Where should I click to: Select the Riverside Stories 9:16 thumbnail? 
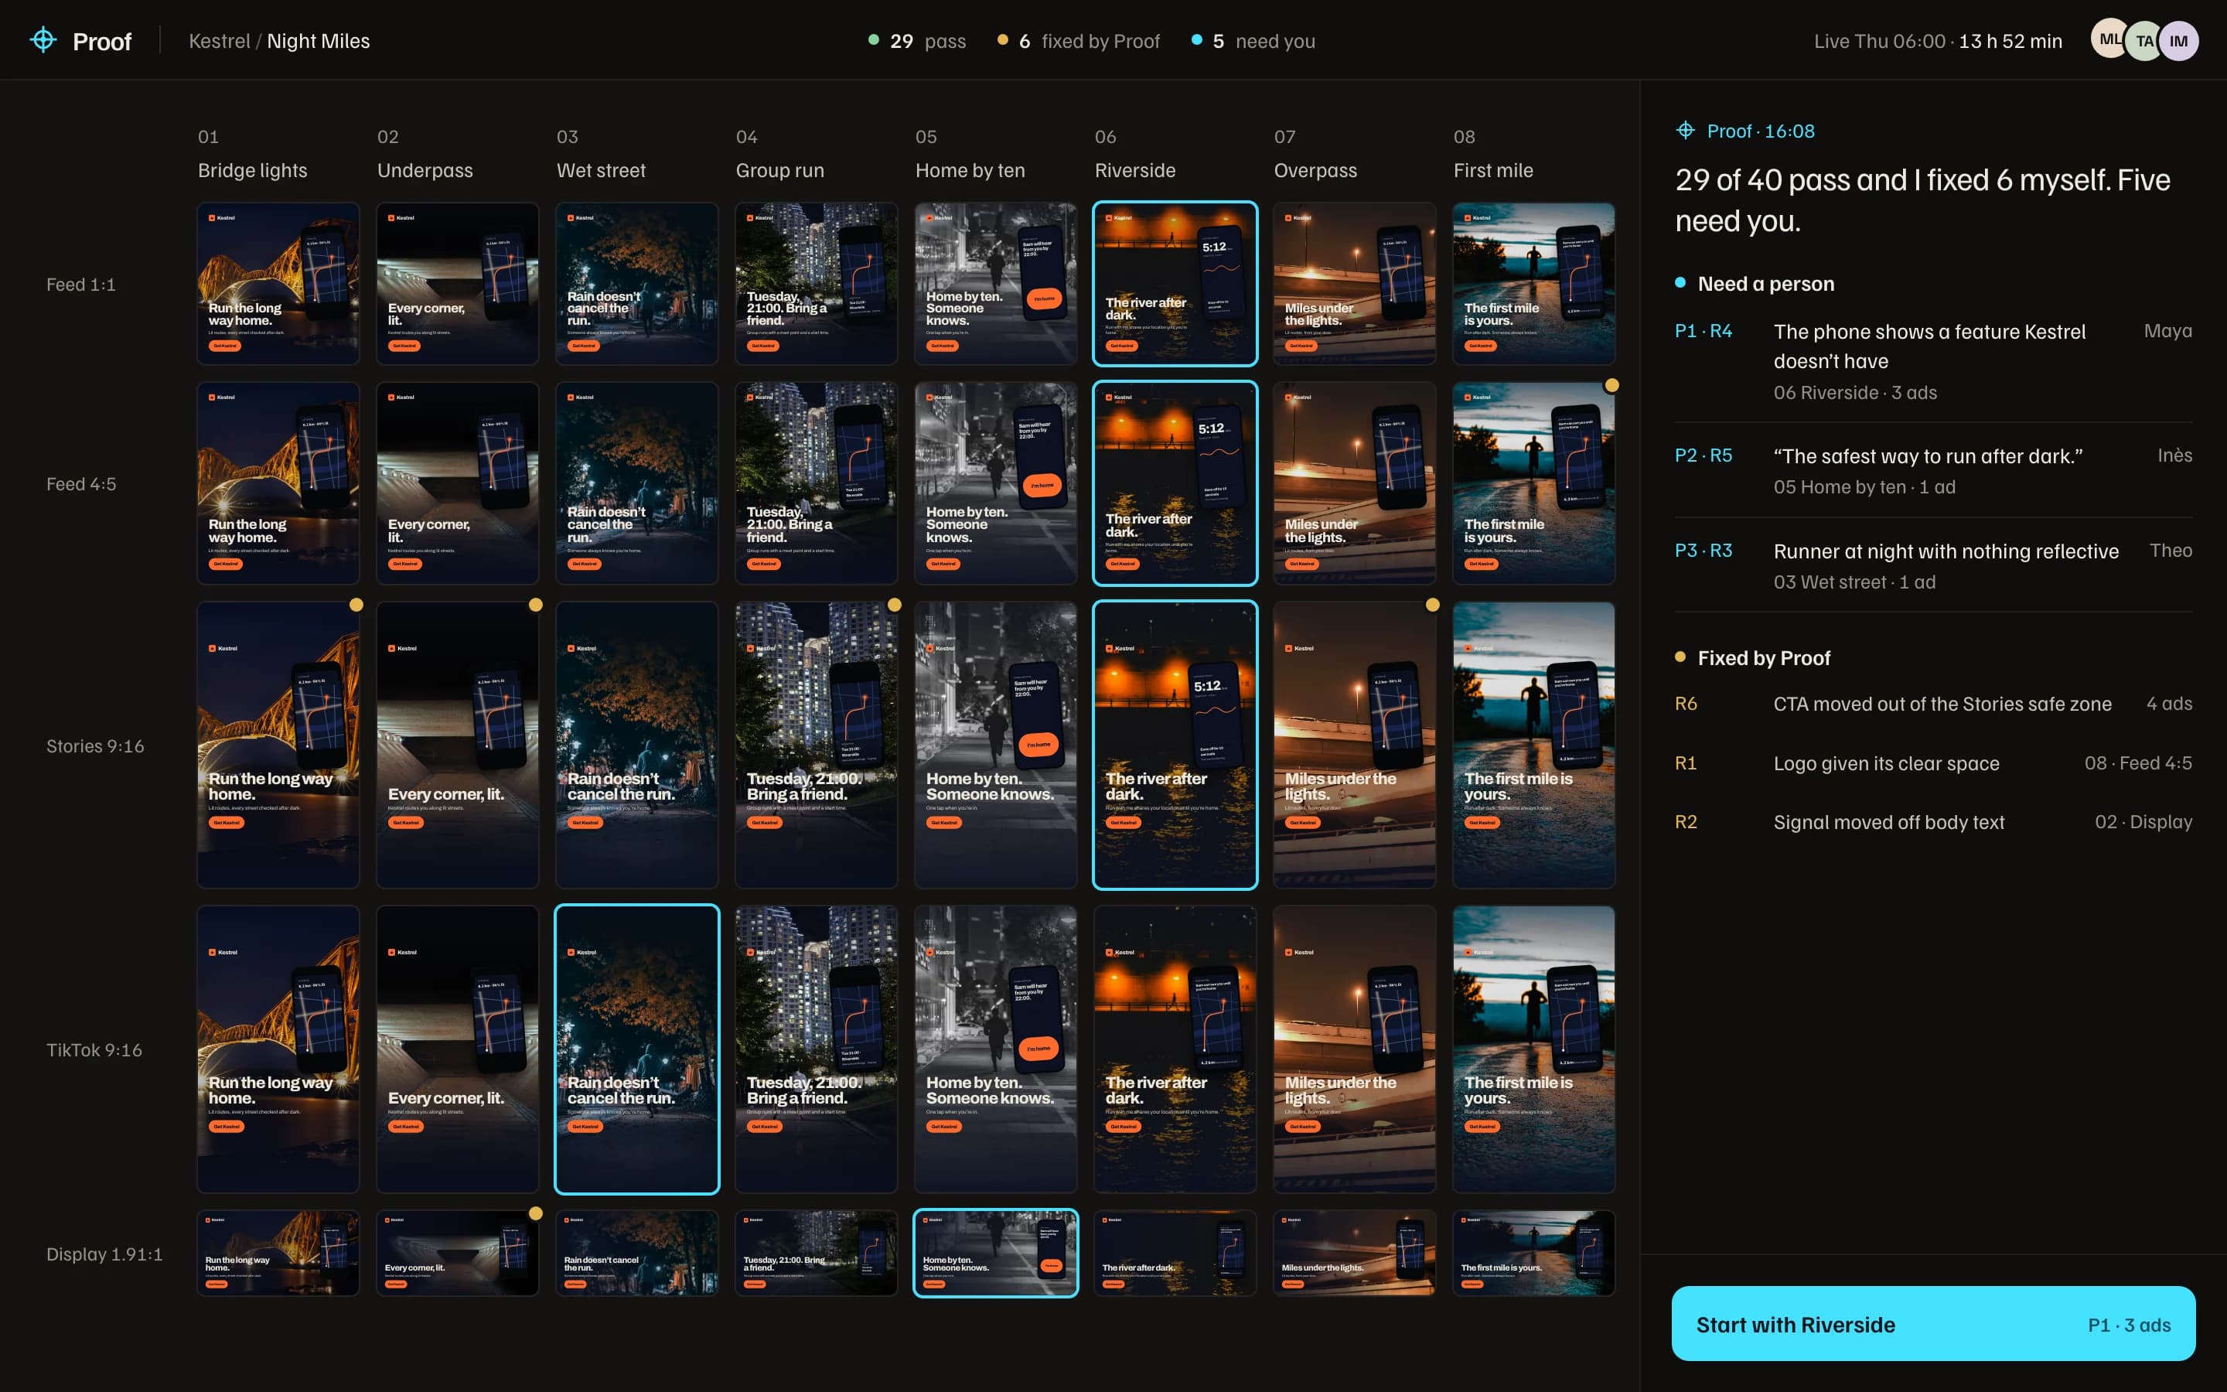point(1175,745)
